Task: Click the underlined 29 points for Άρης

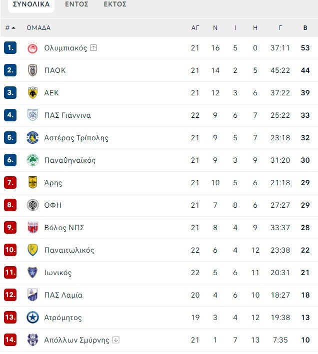Action: point(305,183)
